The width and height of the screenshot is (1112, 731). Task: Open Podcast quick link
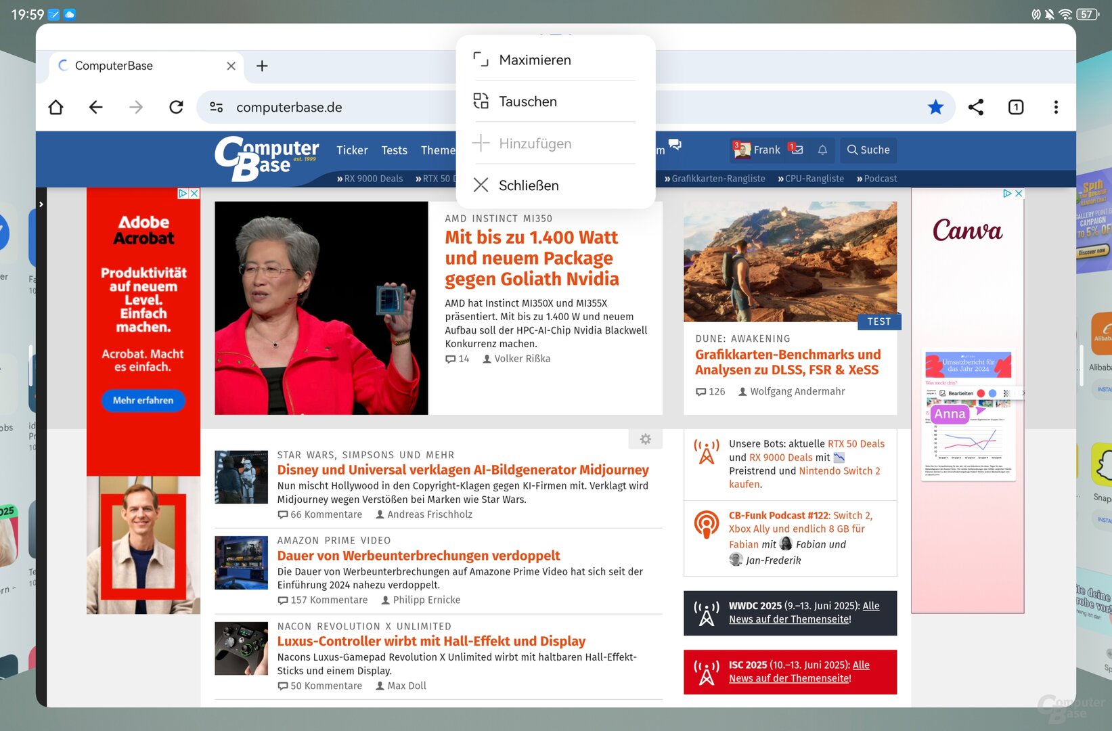(876, 179)
